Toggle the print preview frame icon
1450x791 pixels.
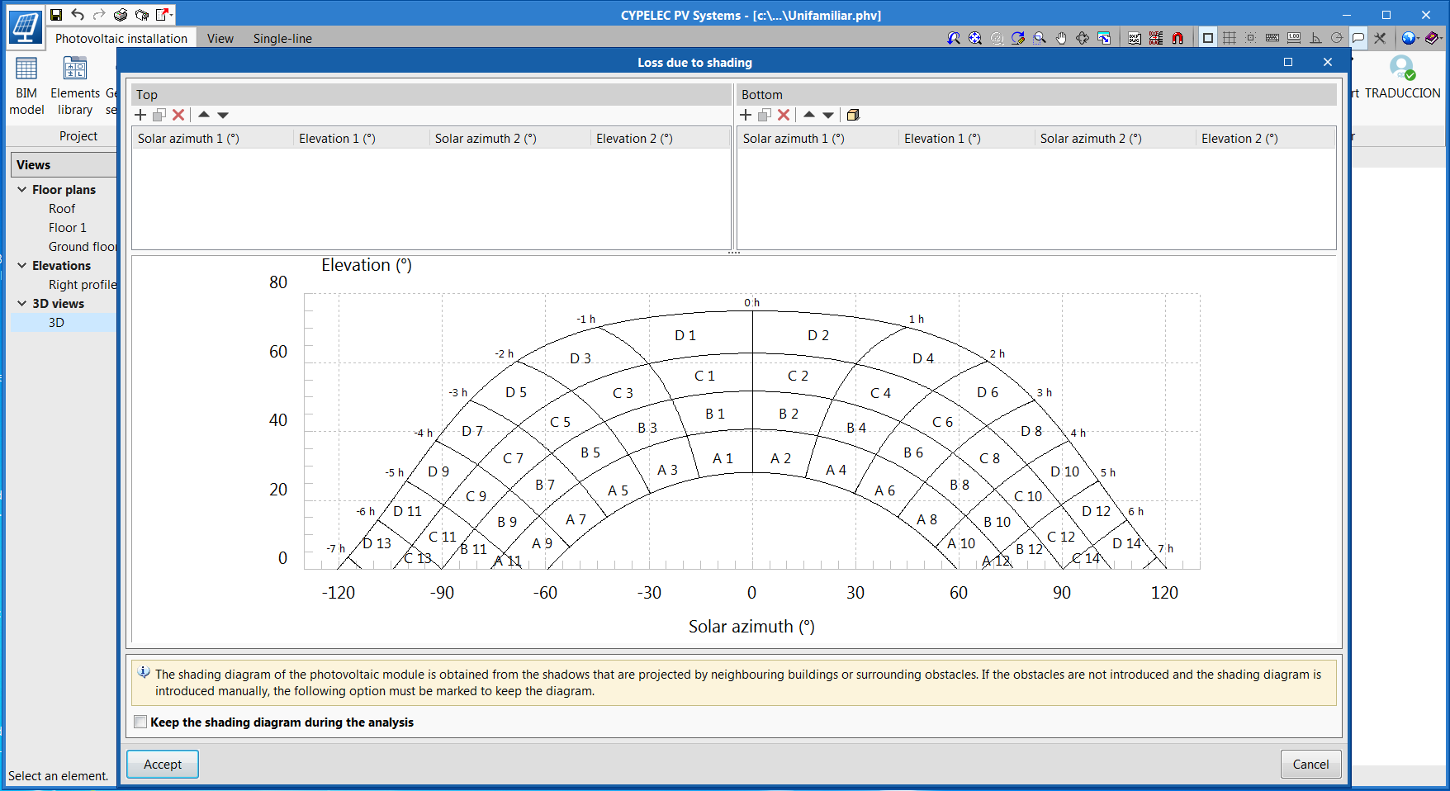(1208, 37)
